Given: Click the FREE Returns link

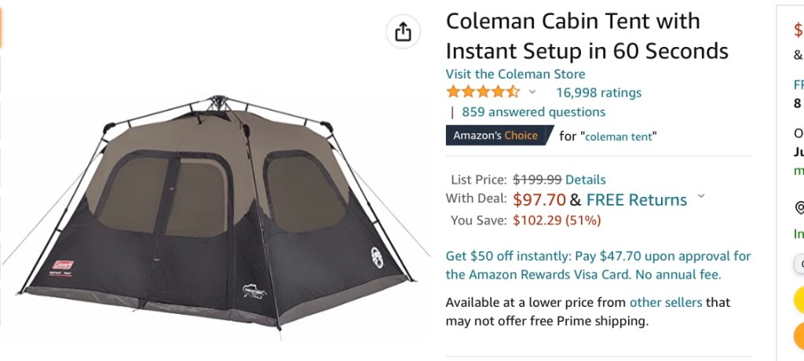Looking at the screenshot, I should 636,199.
